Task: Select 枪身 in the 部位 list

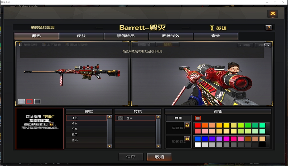Action: 86,124
